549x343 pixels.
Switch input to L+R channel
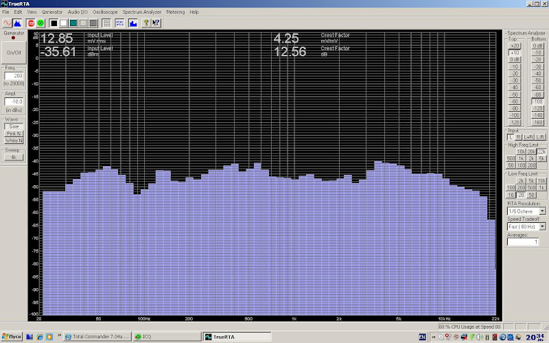(x=528, y=138)
